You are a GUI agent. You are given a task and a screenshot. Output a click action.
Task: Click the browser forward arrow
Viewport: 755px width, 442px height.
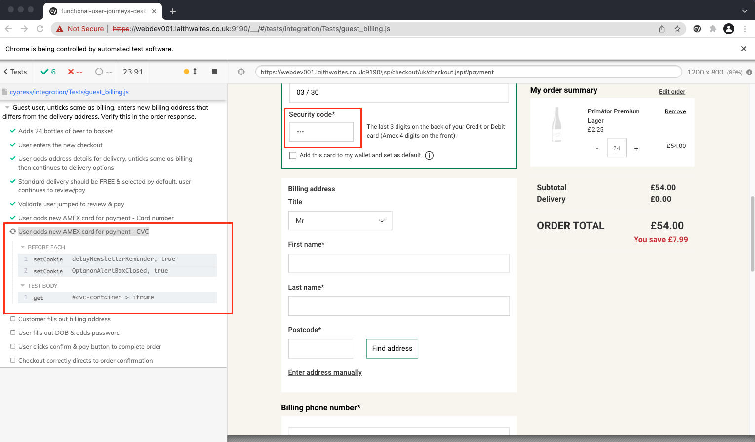click(24, 29)
